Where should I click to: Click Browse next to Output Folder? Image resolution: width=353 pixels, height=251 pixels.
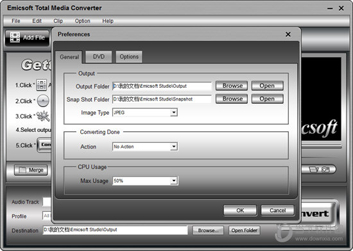232,86
